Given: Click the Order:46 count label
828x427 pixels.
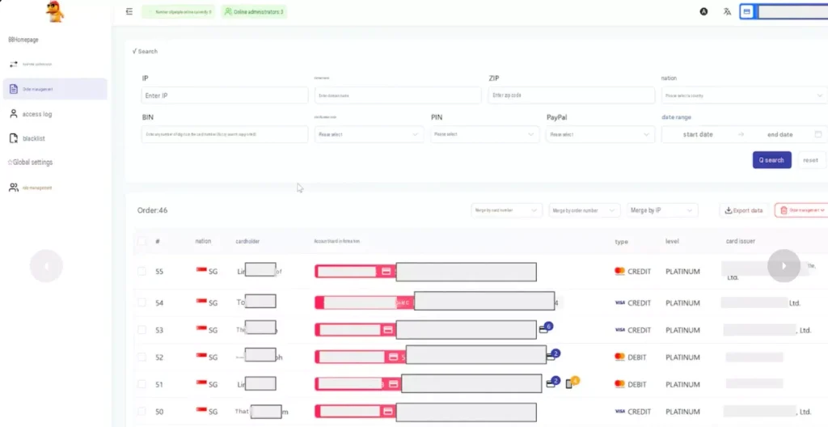Looking at the screenshot, I should click(x=153, y=210).
